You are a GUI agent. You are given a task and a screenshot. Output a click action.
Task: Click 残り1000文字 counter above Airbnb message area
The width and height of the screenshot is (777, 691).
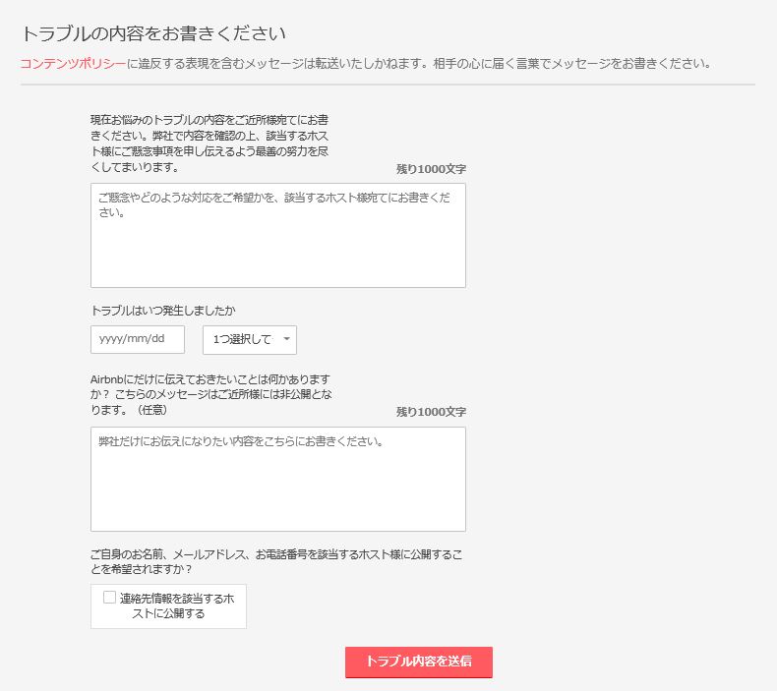pyautogui.click(x=431, y=412)
